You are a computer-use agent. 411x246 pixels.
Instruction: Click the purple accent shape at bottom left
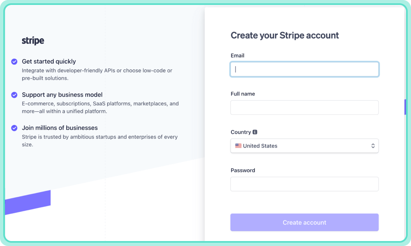[29, 201]
